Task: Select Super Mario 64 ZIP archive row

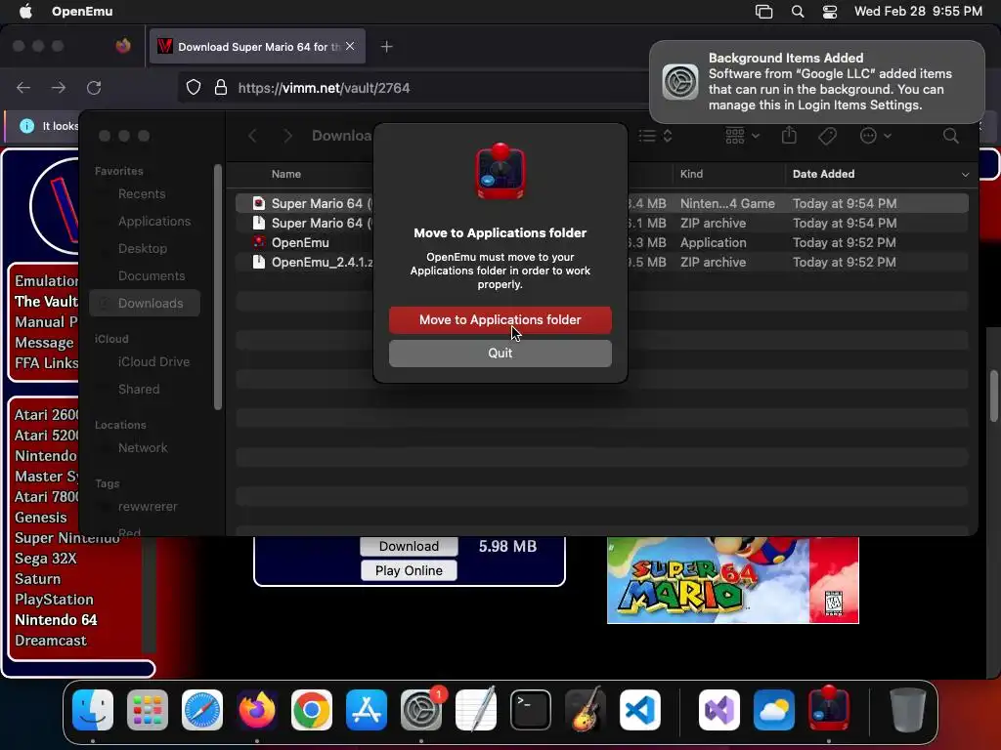Action: [x=602, y=224]
